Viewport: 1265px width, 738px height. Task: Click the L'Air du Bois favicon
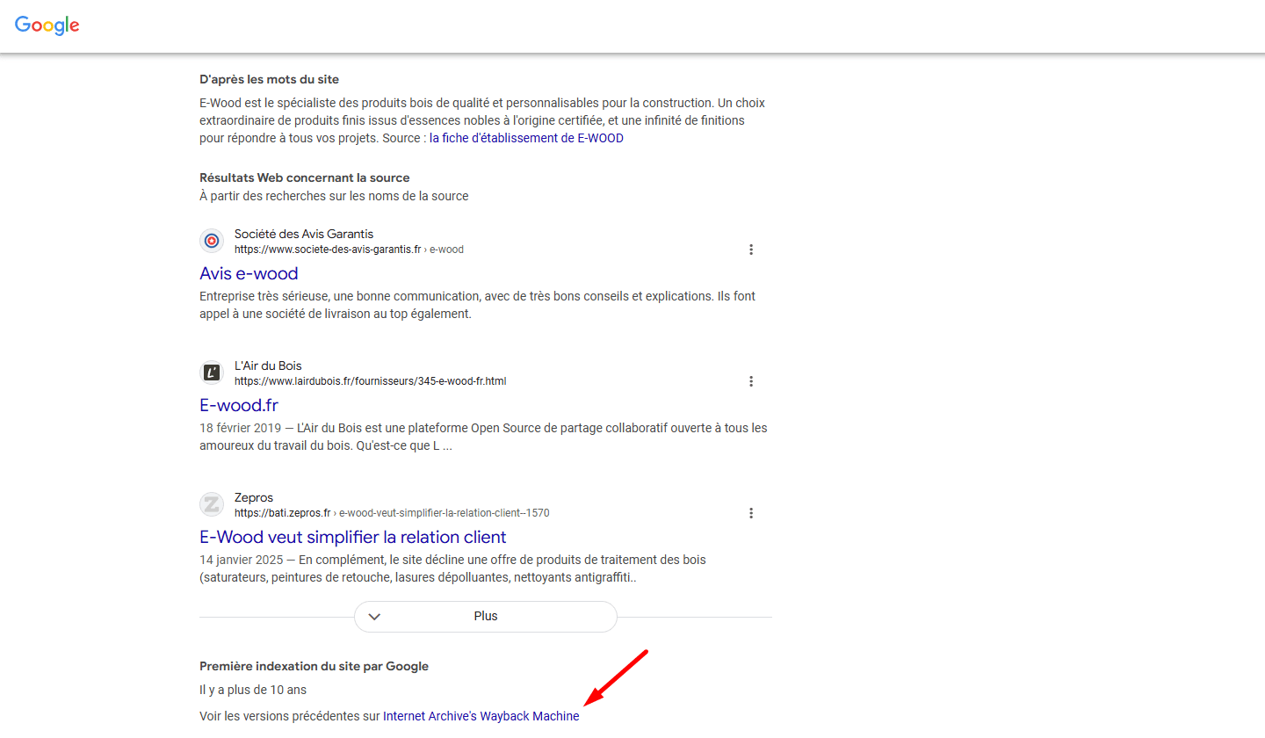[x=212, y=373]
